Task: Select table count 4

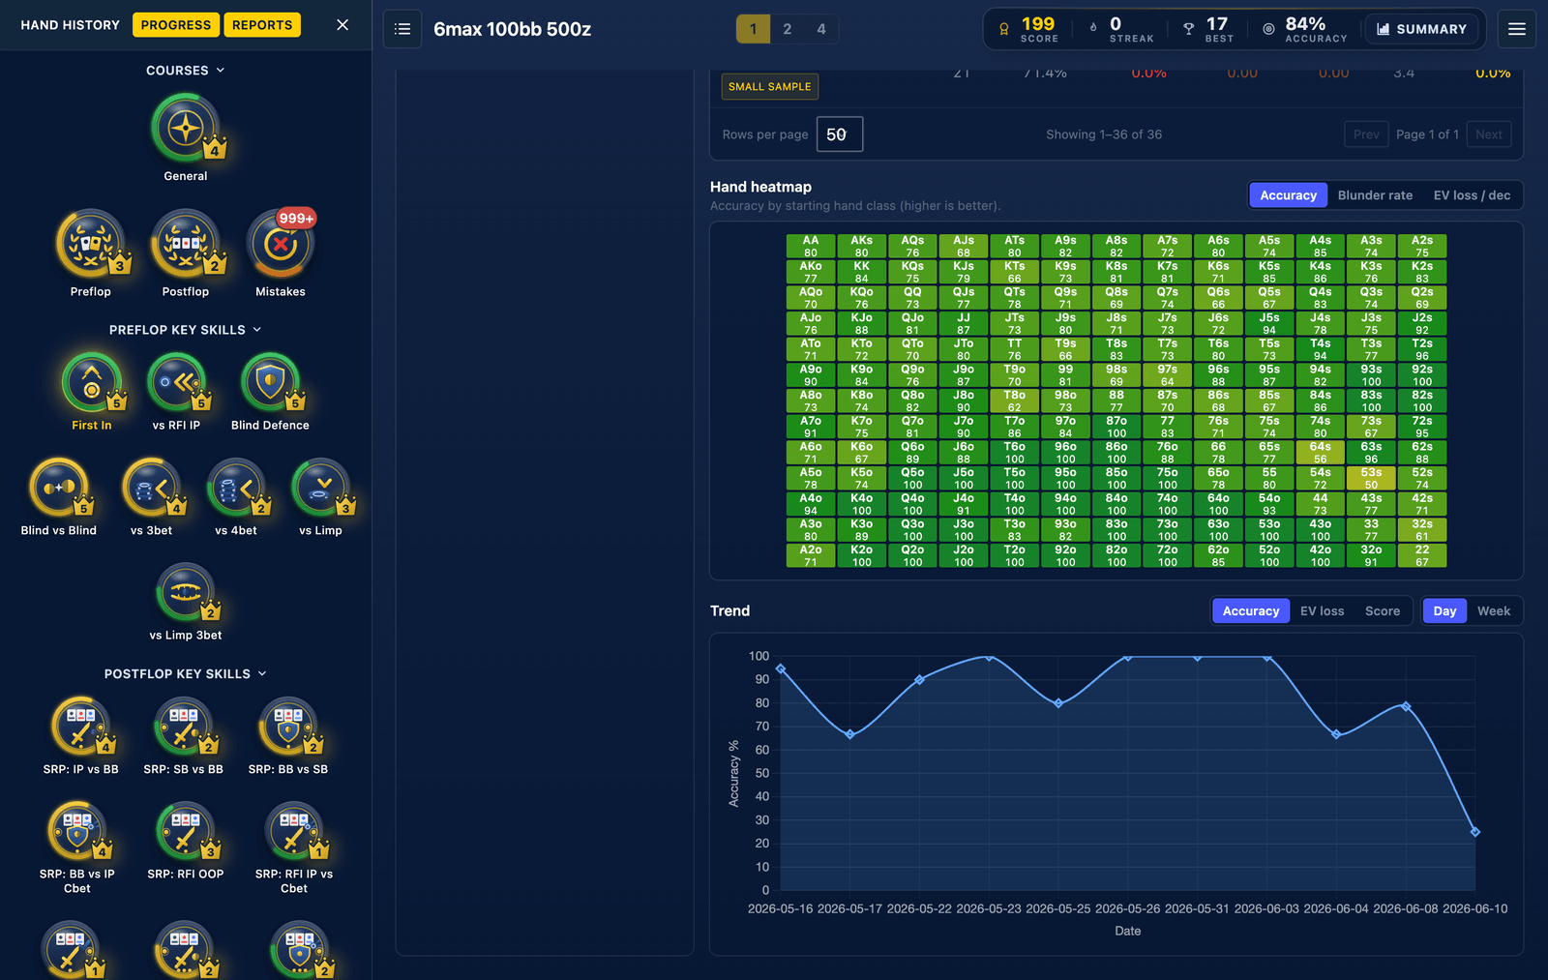Action: (x=821, y=29)
